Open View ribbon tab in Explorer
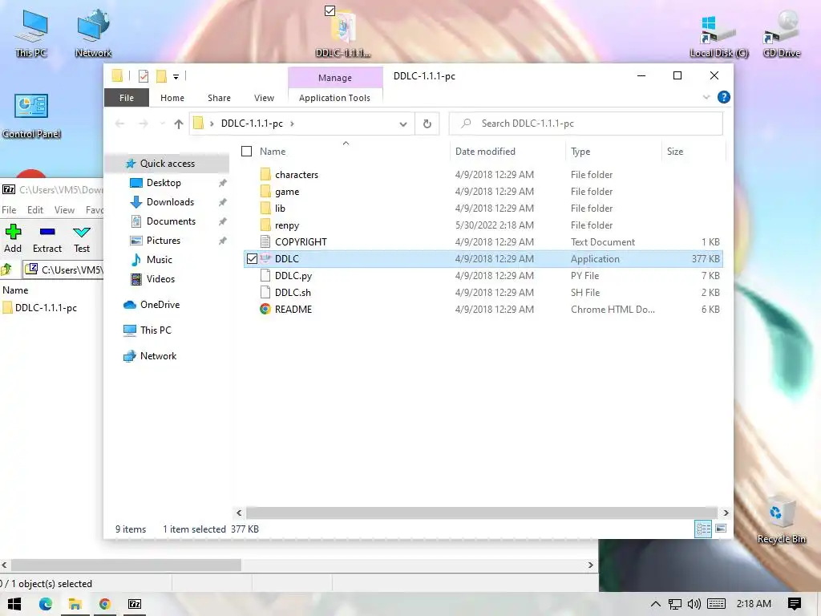The width and height of the screenshot is (821, 616). [264, 98]
